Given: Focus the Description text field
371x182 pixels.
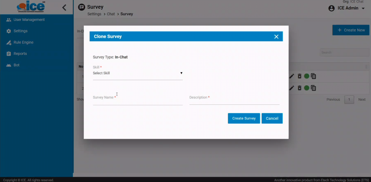Looking at the screenshot, I should [234, 101].
